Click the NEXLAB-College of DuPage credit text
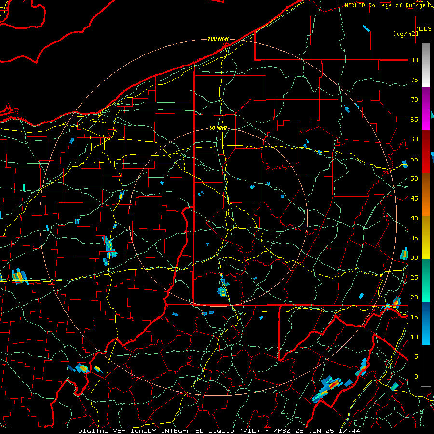This screenshot has height=434, width=434. point(387,5)
